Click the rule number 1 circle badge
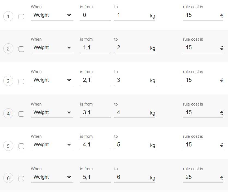The image size is (228, 192). (x=8, y=17)
